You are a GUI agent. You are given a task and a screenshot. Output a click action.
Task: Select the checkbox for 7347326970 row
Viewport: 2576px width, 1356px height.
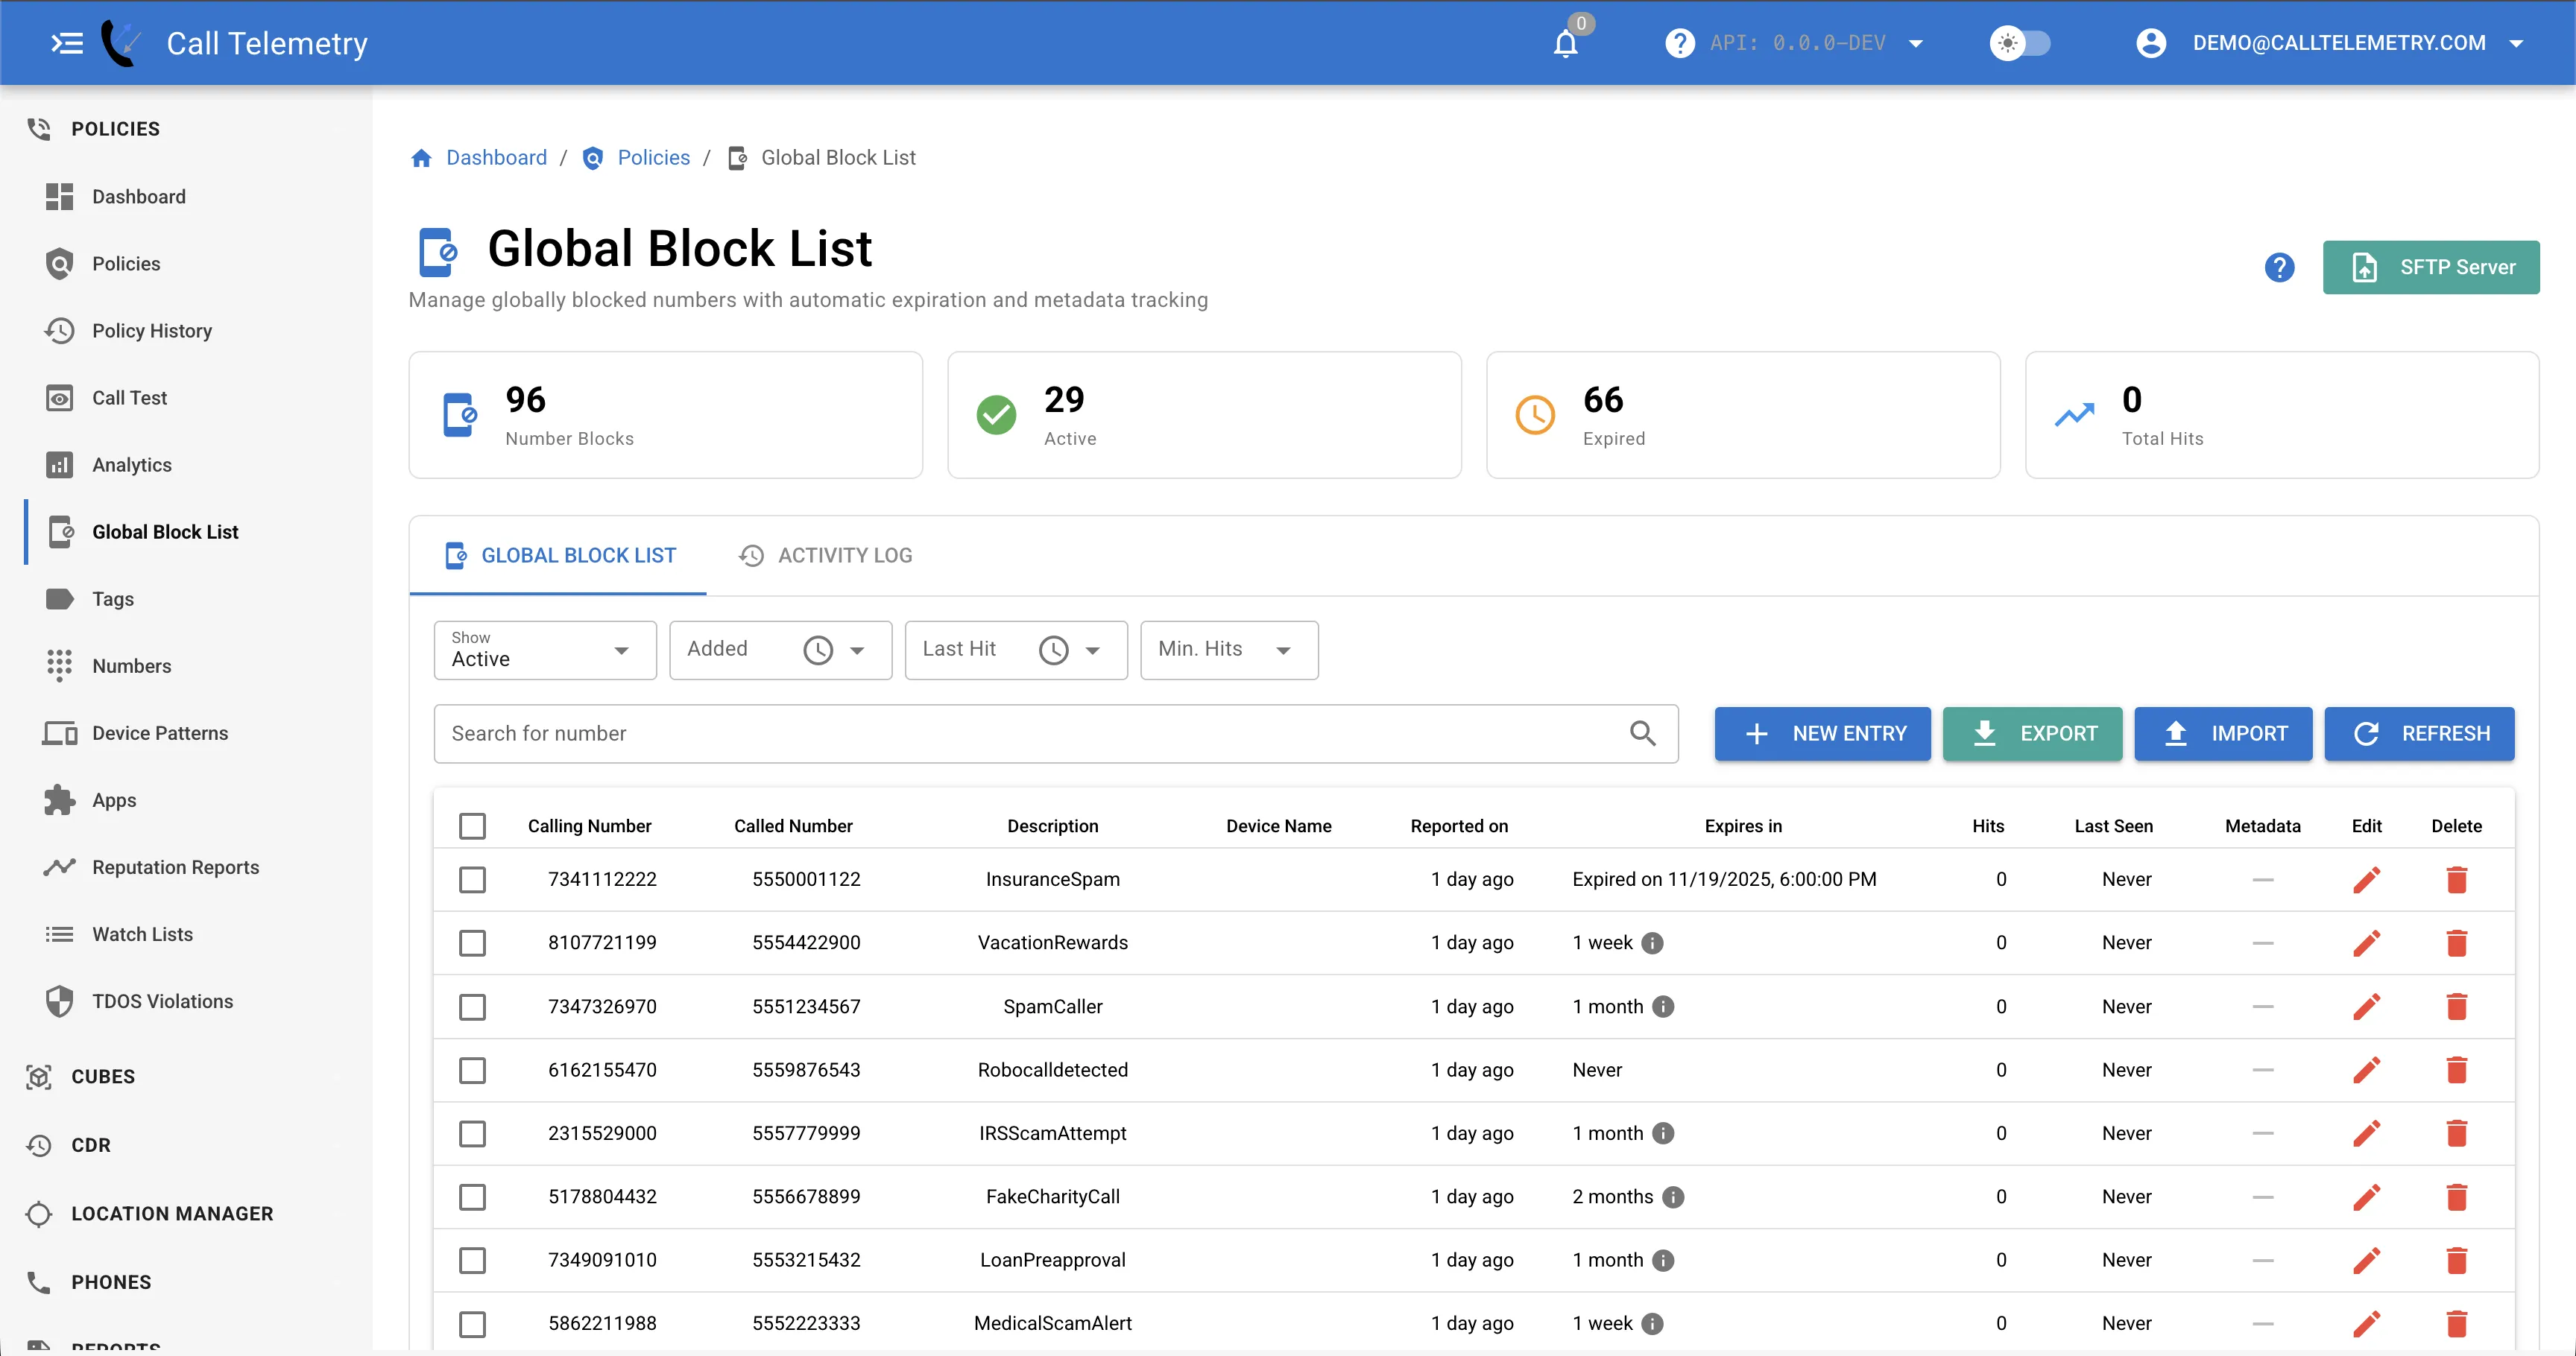pos(472,1007)
